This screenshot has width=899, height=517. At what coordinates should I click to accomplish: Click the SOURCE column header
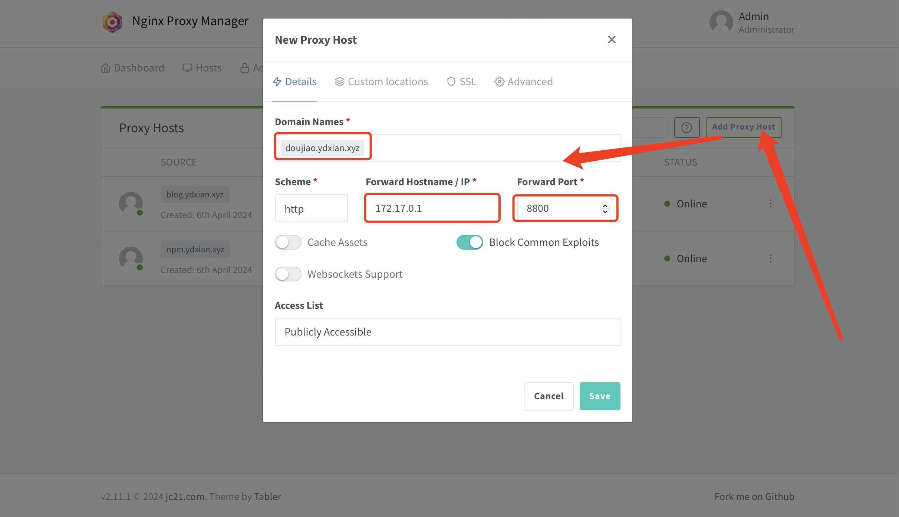179,162
